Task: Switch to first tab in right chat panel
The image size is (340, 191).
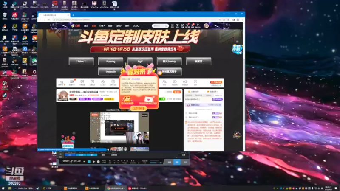Action: [x=189, y=95]
